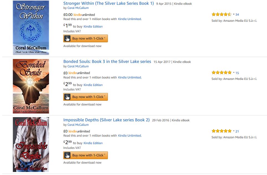
Task: Open the Impossible Depths cover thumbnail
Action: pos(31,144)
